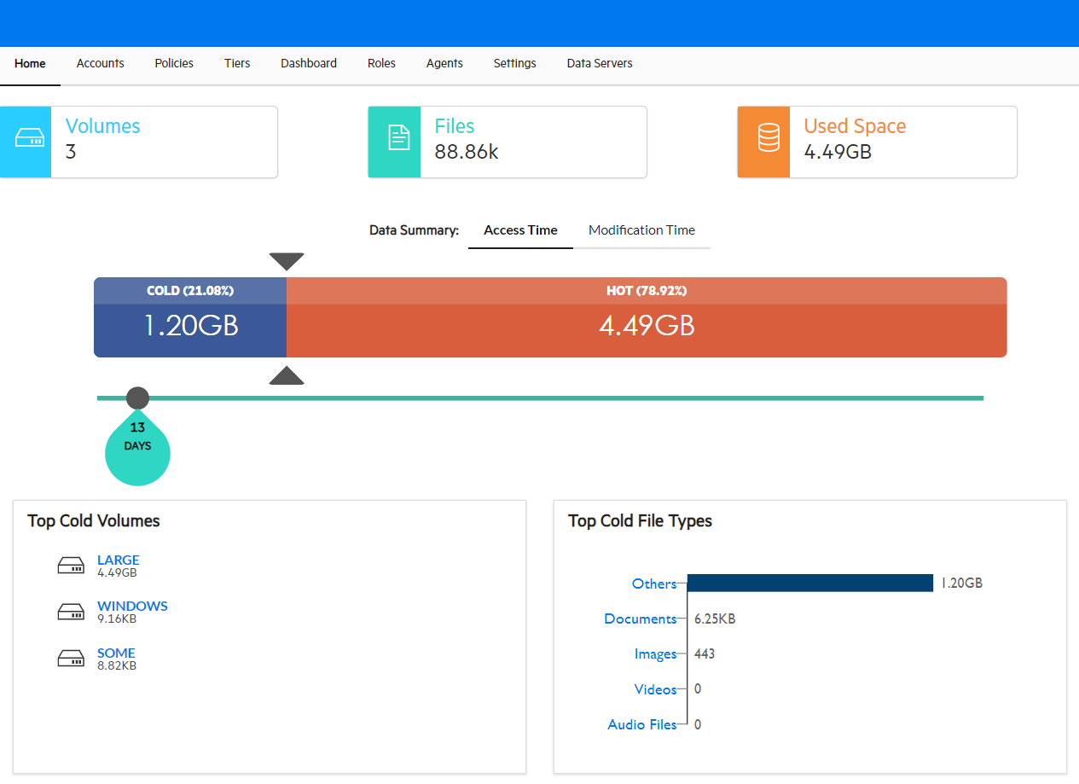Click the Audio Files type link
The height and width of the screenshot is (784, 1079).
[x=642, y=724]
